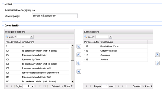Sort by Perioderesultaat column in Geselecteerd
Image resolution: width=162 pixels, height=91 pixels.
coord(91,42)
